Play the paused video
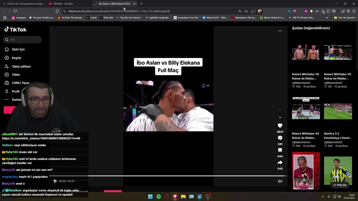This screenshot has height=201, width=358. coord(55,181)
